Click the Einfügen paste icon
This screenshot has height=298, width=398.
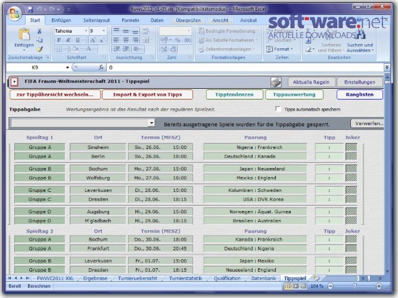[24, 34]
